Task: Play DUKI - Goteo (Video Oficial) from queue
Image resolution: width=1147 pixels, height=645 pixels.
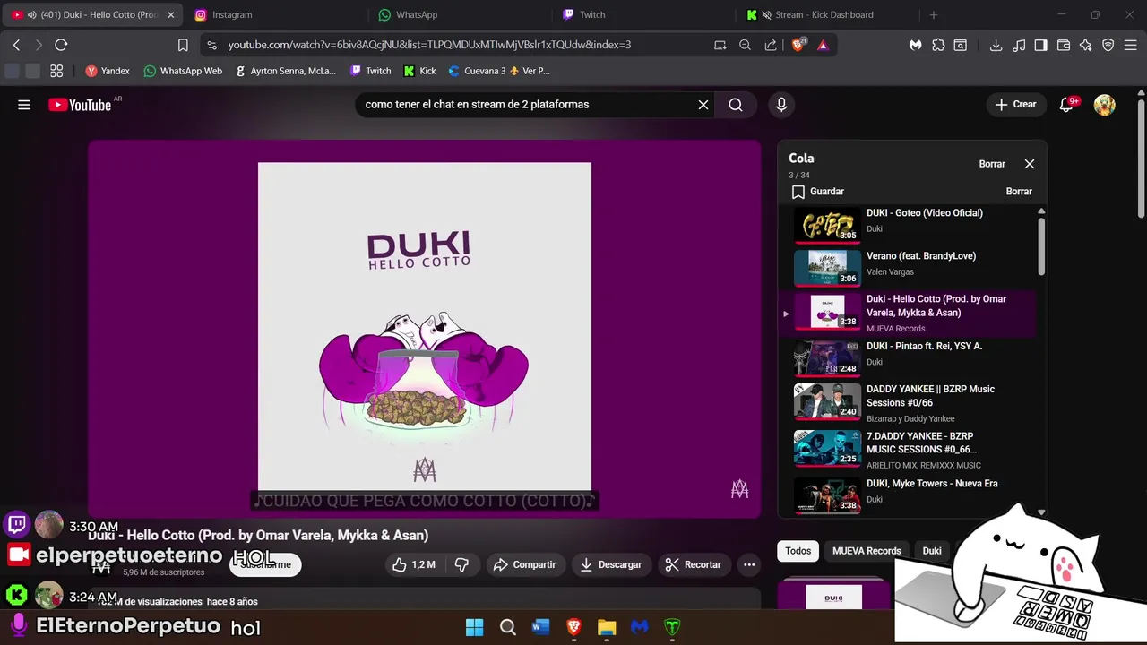Action: pyautogui.click(x=909, y=223)
